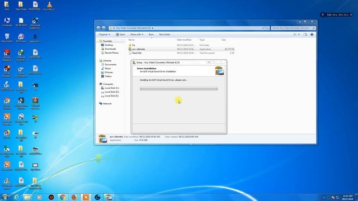Launch Internet Explorer from taskbar
This screenshot has width=358, height=201.
coord(16,197)
